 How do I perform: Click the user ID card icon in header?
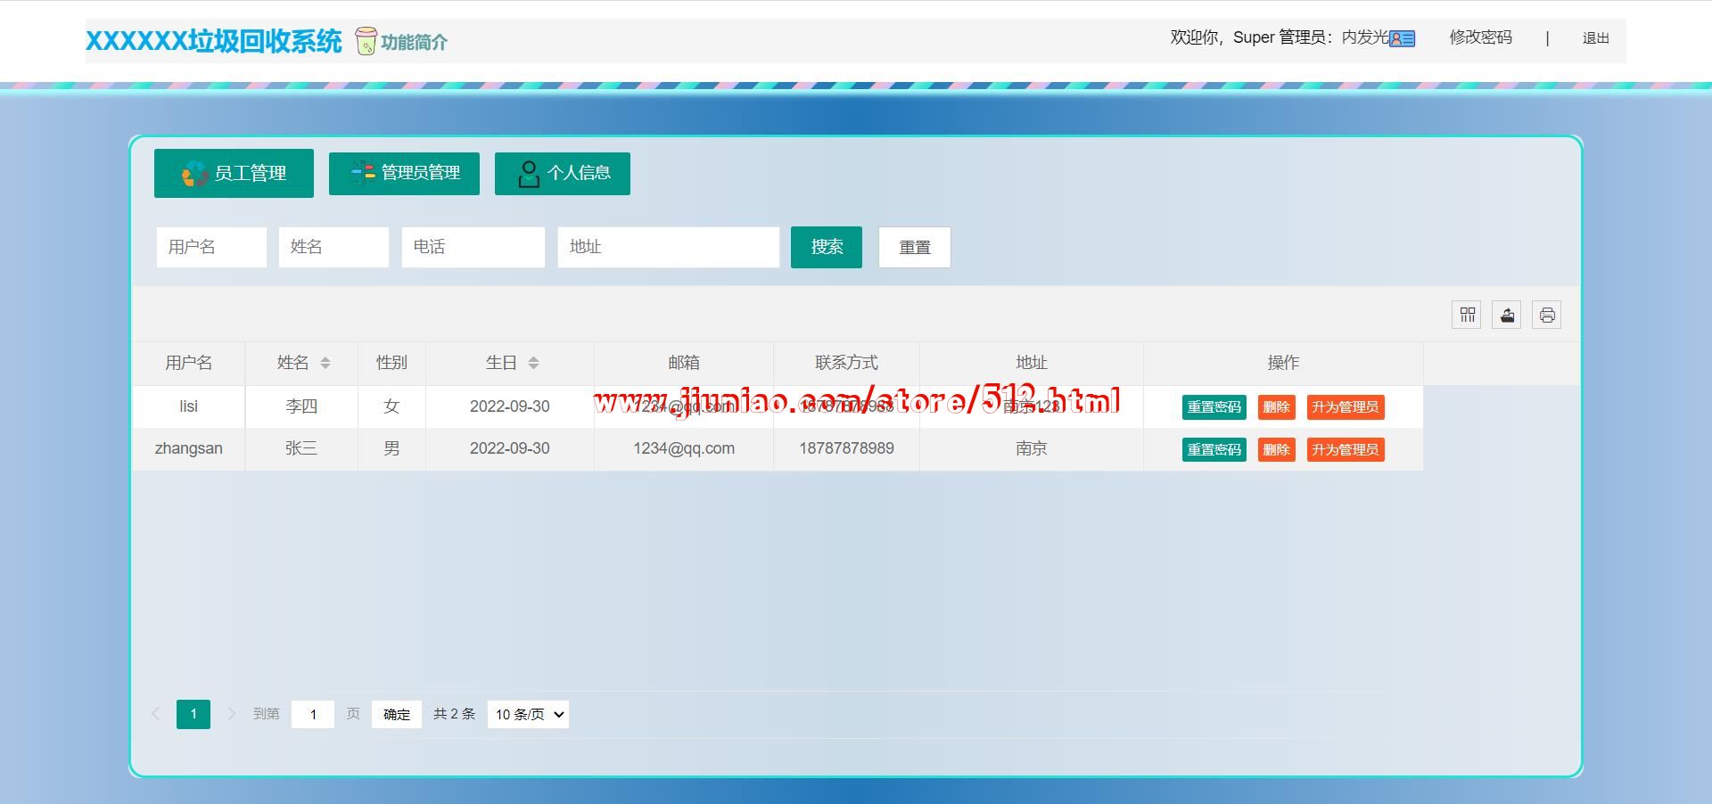pyautogui.click(x=1403, y=38)
